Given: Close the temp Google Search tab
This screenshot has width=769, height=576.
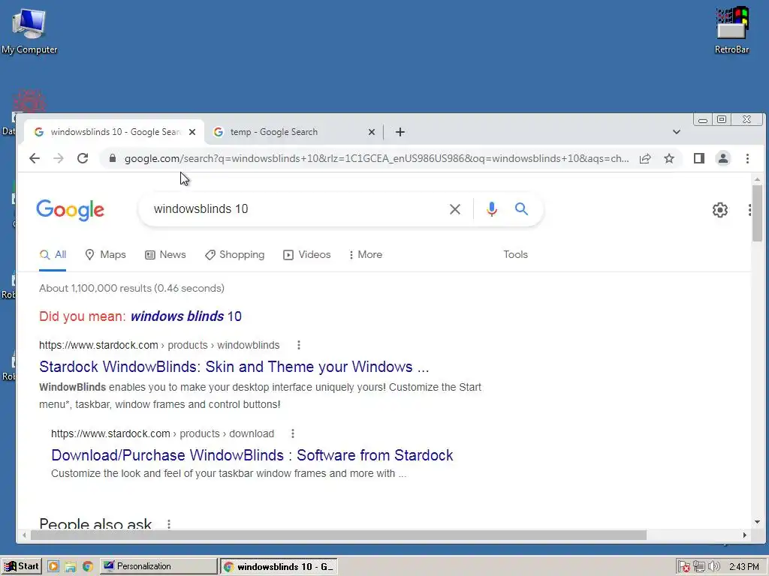Looking at the screenshot, I should 371,132.
